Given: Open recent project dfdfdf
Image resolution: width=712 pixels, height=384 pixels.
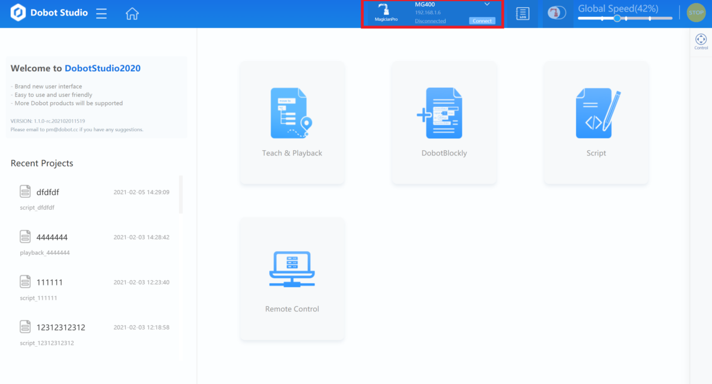Looking at the screenshot, I should click(x=47, y=192).
